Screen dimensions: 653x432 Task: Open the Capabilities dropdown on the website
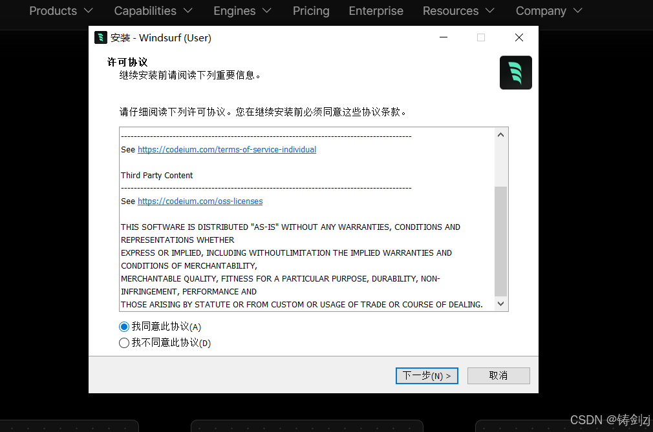pos(153,11)
